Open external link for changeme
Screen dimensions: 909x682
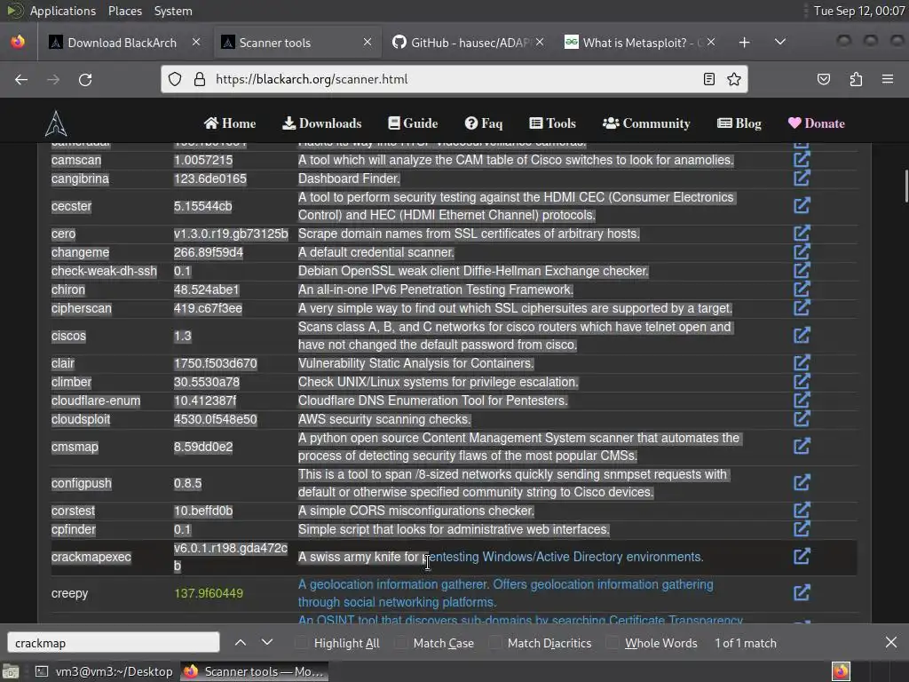tap(802, 251)
